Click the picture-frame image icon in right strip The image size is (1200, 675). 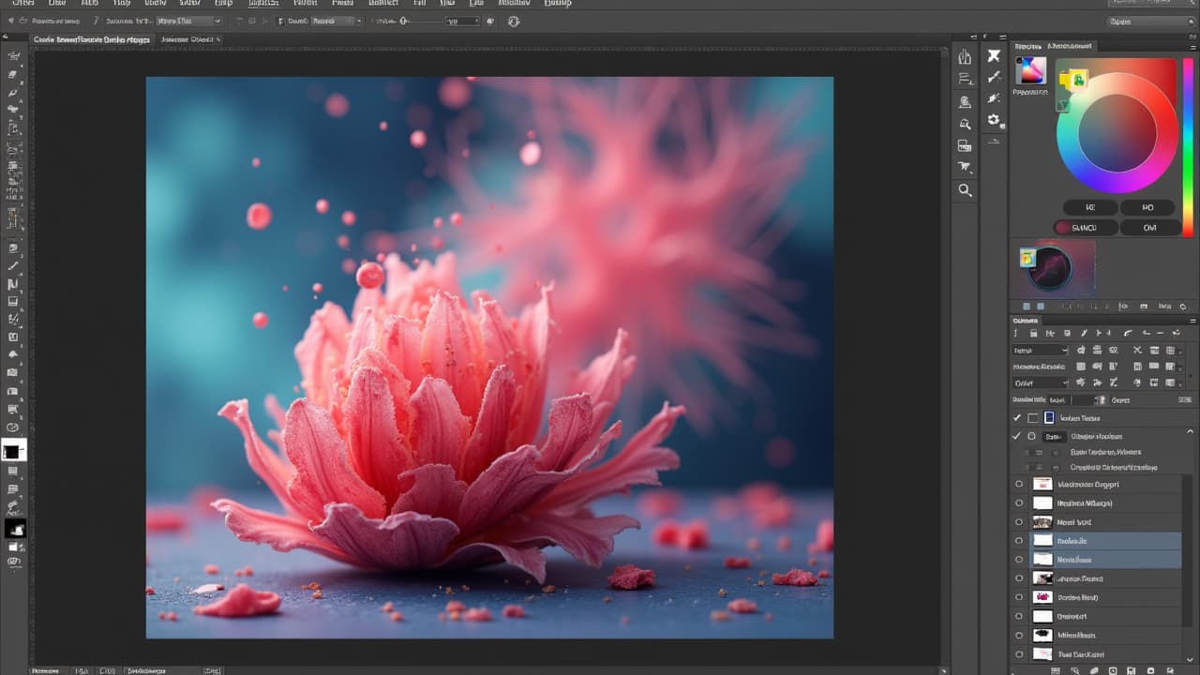point(965,146)
